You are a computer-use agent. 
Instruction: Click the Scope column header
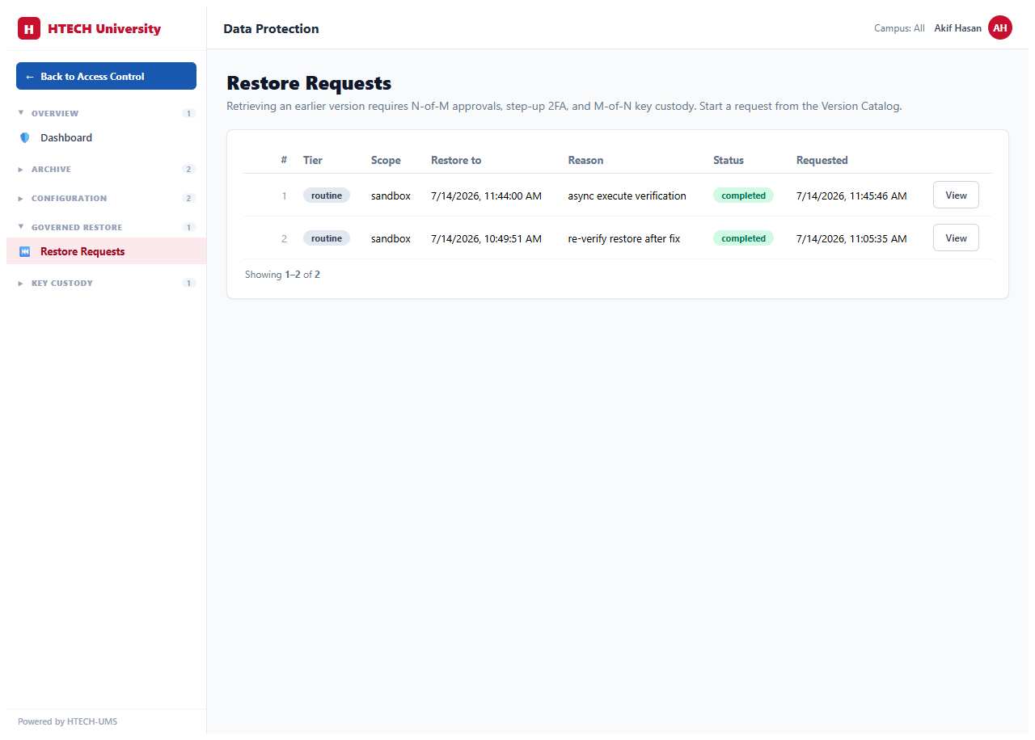click(386, 161)
